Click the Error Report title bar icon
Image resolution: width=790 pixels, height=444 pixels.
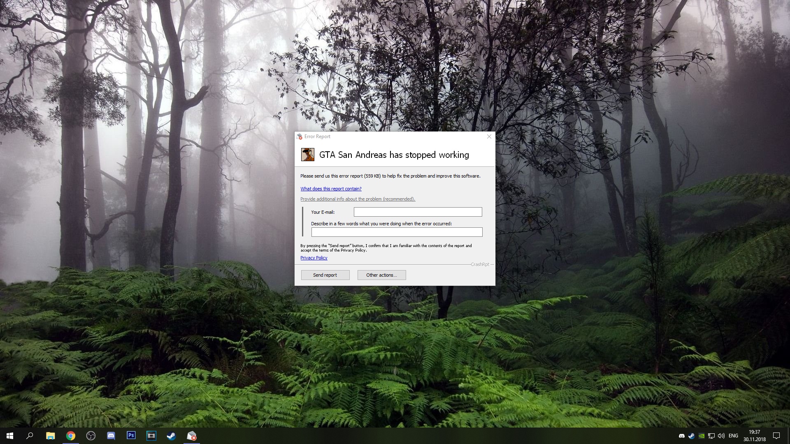(x=300, y=136)
